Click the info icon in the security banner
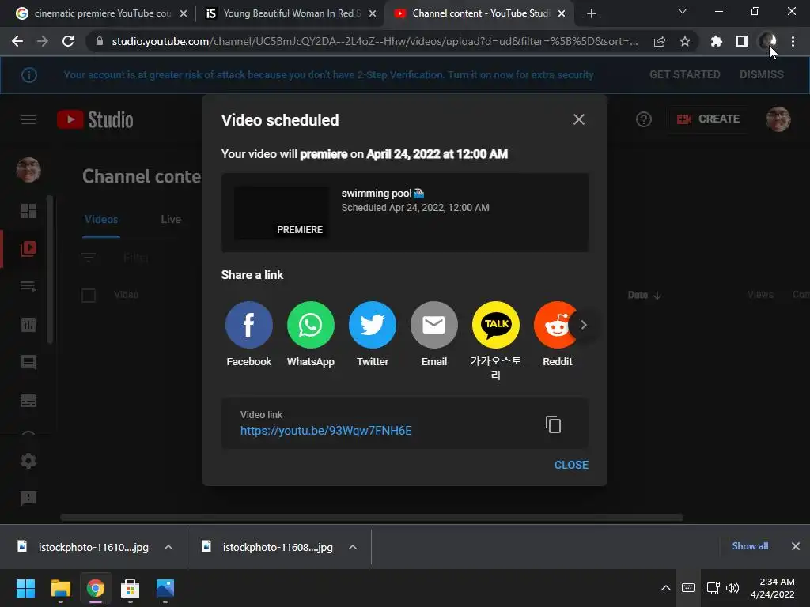This screenshot has height=607, width=810. (x=29, y=75)
